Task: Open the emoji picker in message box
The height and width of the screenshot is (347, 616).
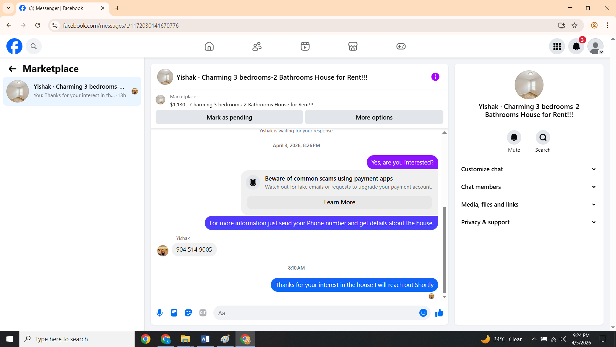Action: (x=423, y=313)
